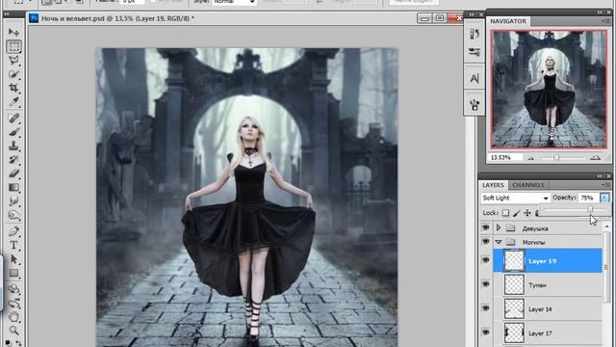Select the Zoom tool

coord(13,330)
